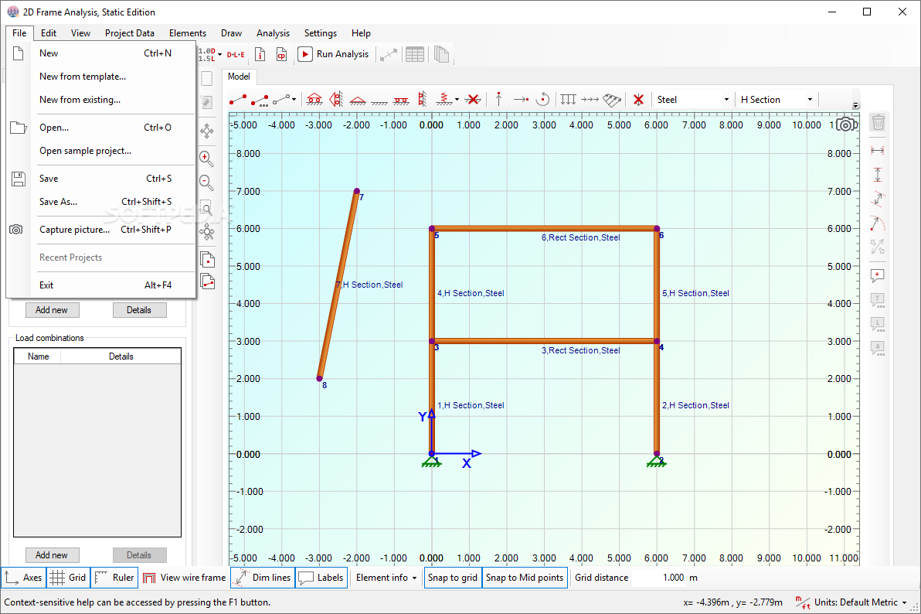Viewport: 921px width, 614px height.
Task: Toggle Ruler display
Action: click(114, 578)
